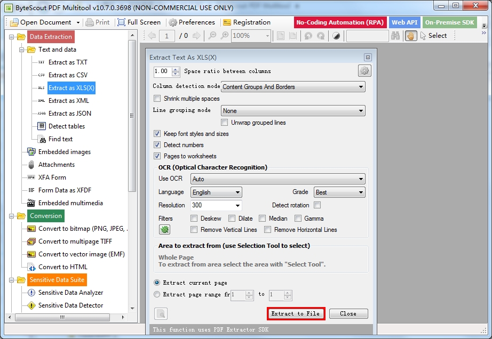Open Column detection mode dropdown

coord(293,87)
